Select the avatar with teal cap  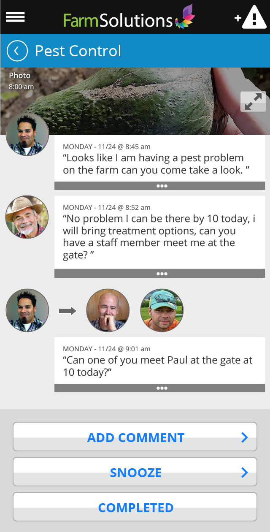[162, 310]
